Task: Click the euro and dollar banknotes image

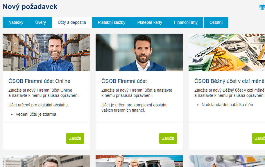Action: [x=227, y=52]
